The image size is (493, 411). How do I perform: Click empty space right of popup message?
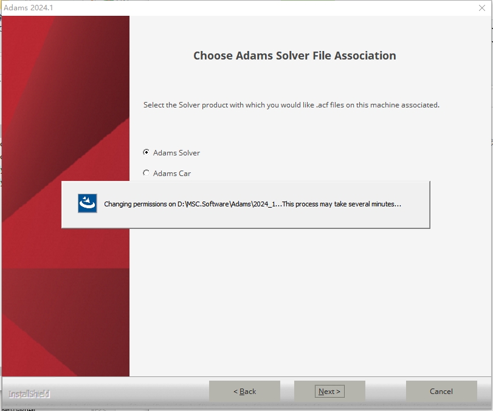click(416, 205)
